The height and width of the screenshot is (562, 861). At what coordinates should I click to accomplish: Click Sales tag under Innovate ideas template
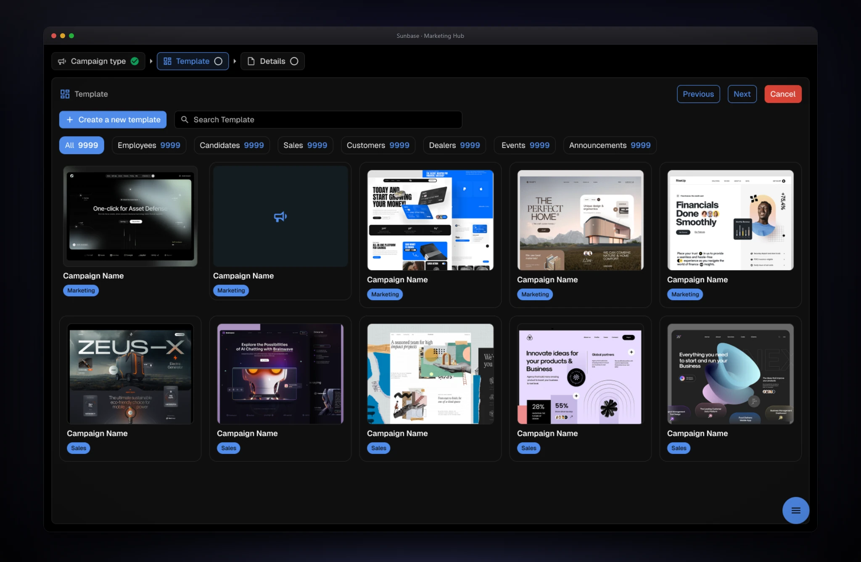(529, 448)
